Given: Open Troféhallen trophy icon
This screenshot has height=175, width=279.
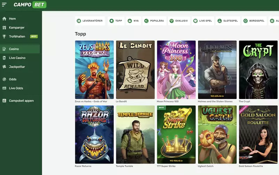Looking at the screenshot, I should coord(4,36).
